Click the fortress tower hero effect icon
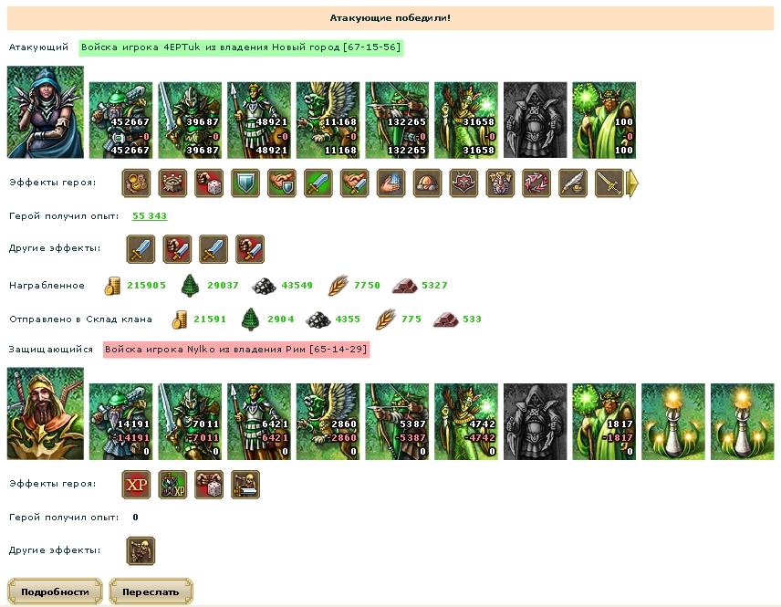The width and height of the screenshot is (781, 607). (172, 183)
